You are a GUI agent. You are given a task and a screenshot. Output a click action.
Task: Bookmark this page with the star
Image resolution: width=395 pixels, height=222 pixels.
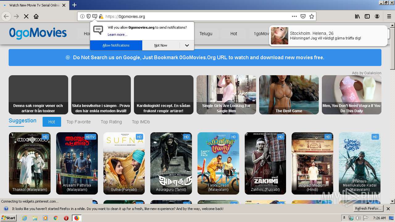click(x=312, y=16)
